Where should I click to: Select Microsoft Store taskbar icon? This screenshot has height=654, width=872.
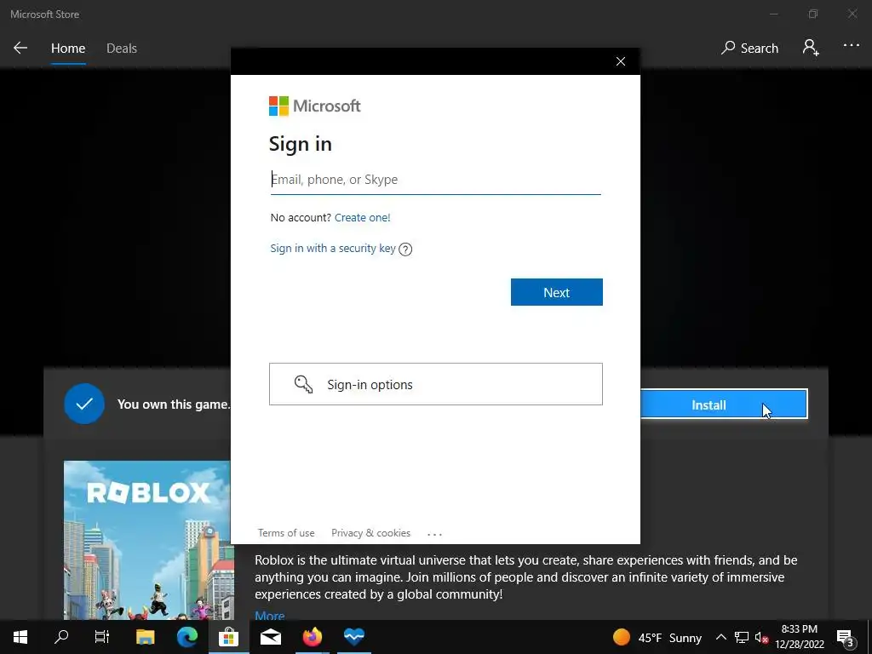pyautogui.click(x=228, y=637)
